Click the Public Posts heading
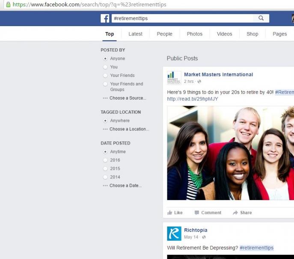This screenshot has width=294, height=259. (182, 59)
